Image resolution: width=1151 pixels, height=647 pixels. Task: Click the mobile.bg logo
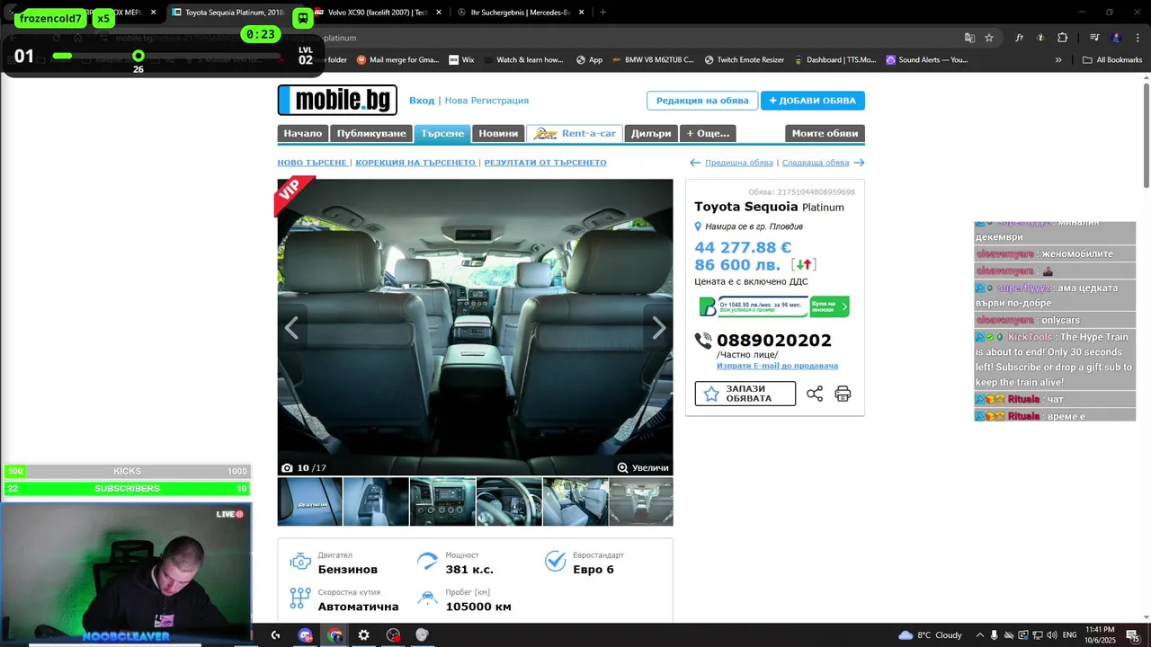click(337, 100)
